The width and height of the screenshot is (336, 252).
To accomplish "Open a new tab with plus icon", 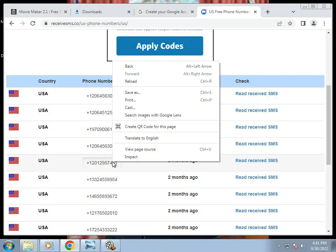I will [x=268, y=12].
